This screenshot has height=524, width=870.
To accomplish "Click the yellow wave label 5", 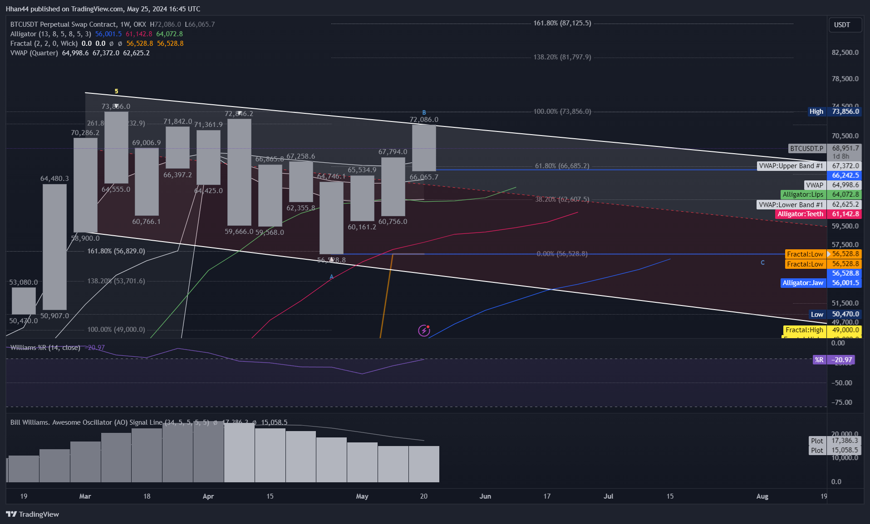I will (x=116, y=91).
